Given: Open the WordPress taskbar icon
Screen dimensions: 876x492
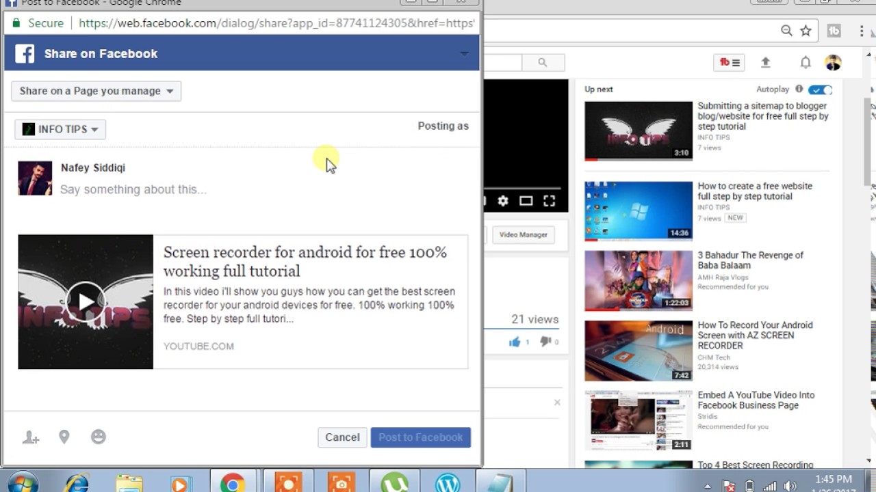Looking at the screenshot, I should point(448,482).
